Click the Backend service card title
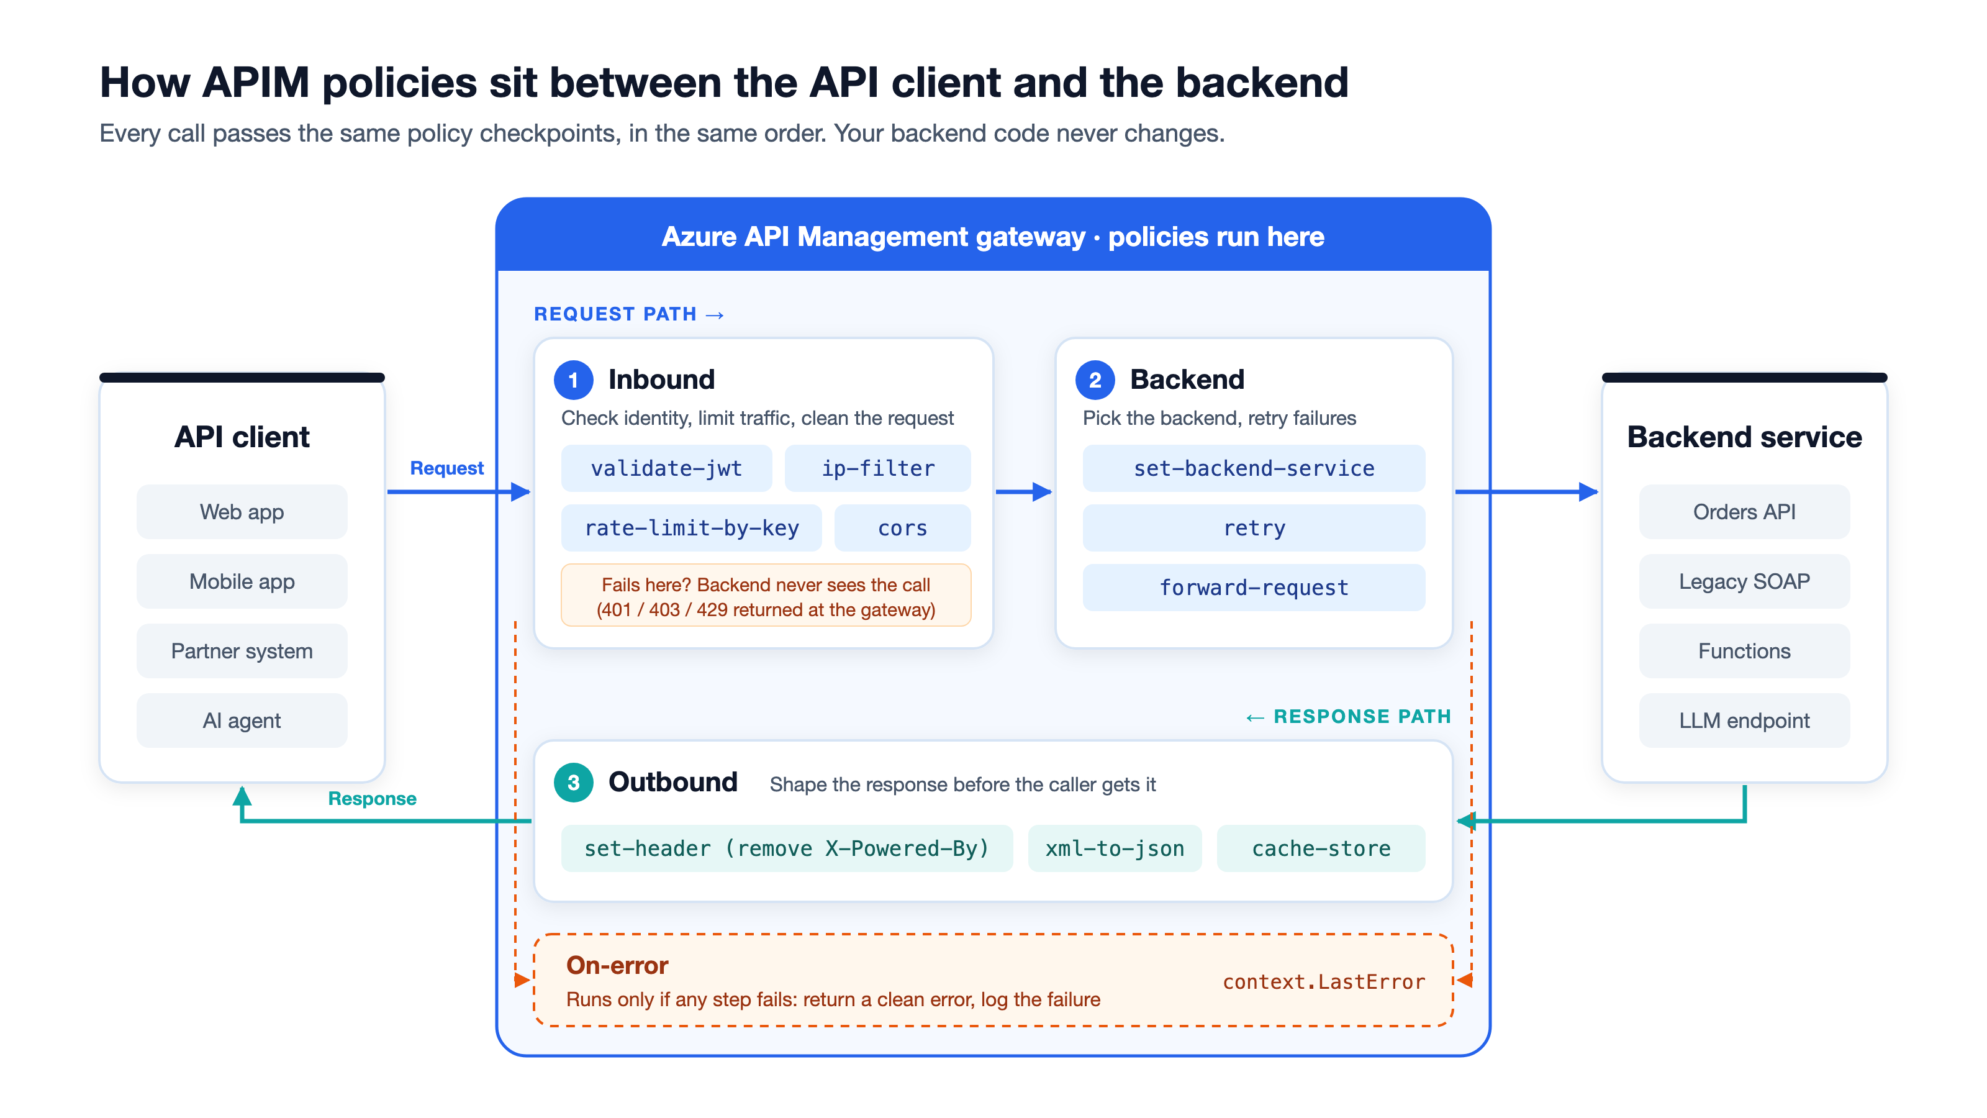This screenshot has width=1987, height=1118. pos(1744,437)
